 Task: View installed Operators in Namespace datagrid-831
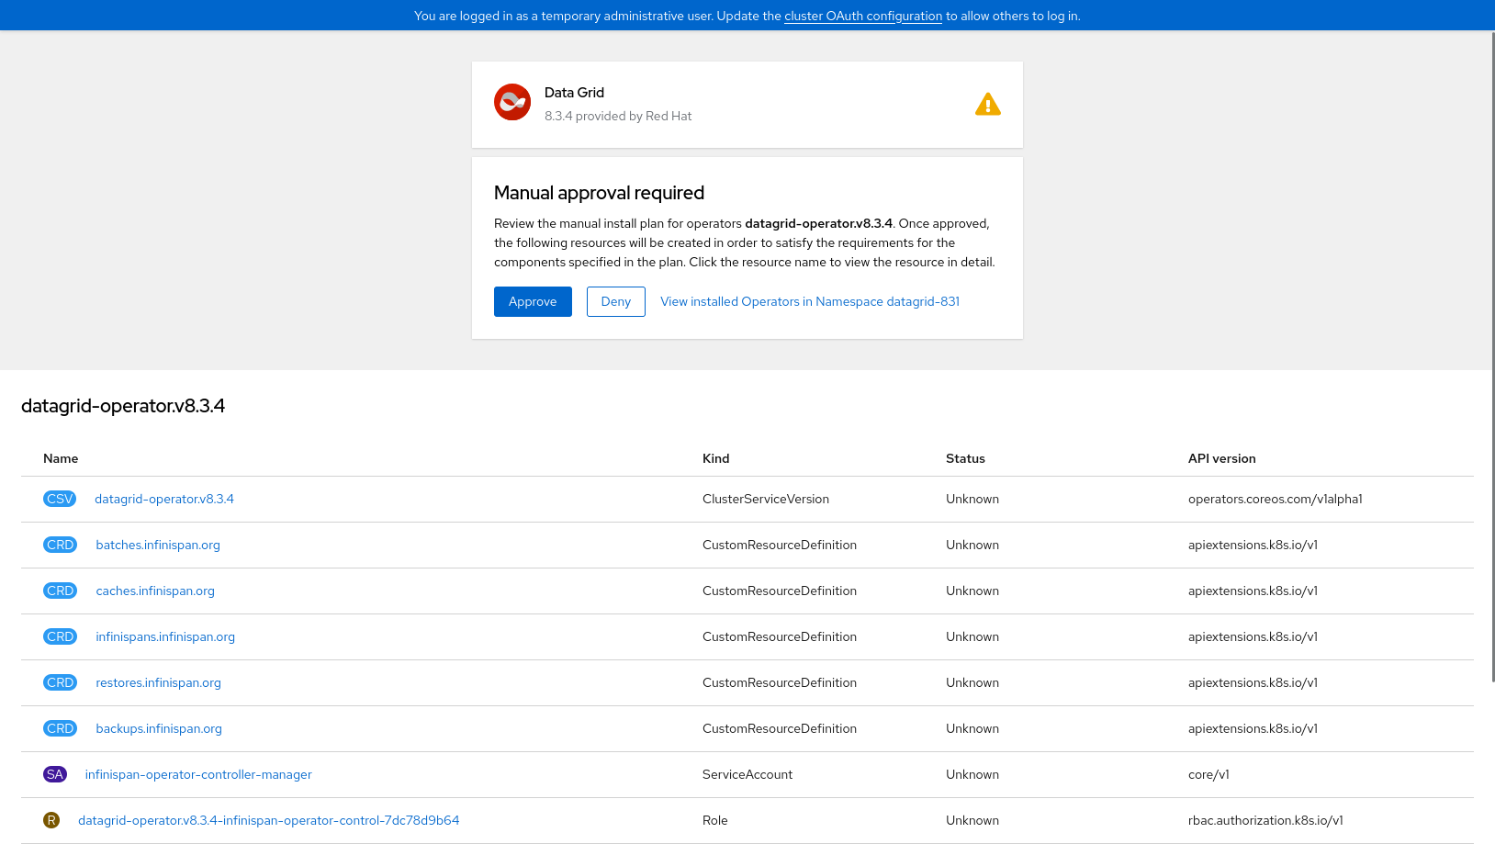(809, 301)
